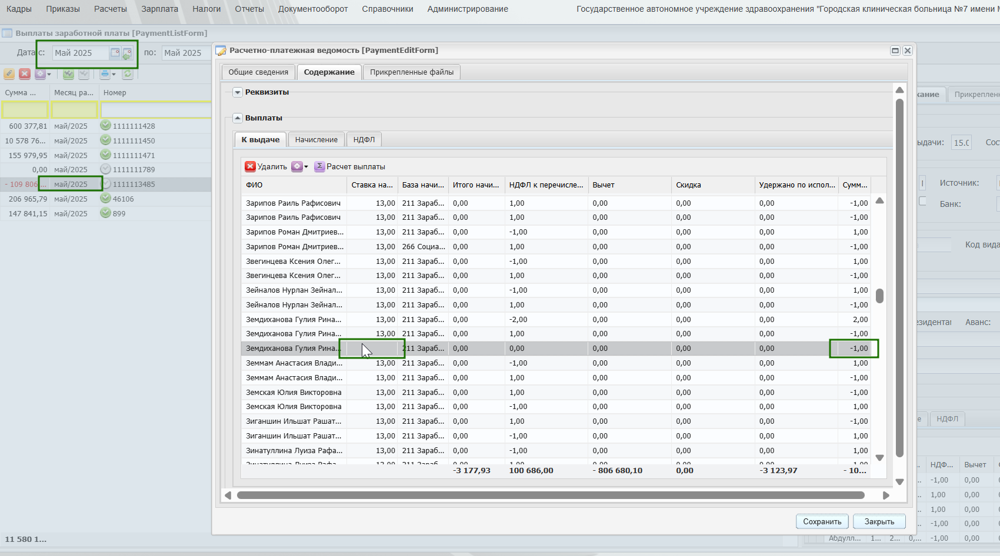Click the Сохранить button
The image size is (1000, 556).
822,521
